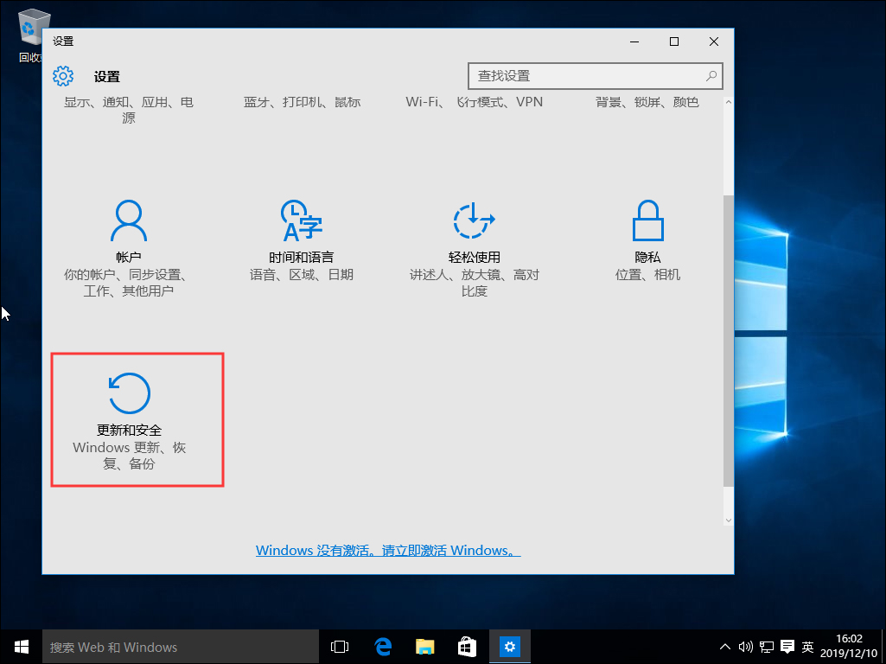886x664 pixels.
Task: Open Task View on the taskbar
Action: click(339, 646)
